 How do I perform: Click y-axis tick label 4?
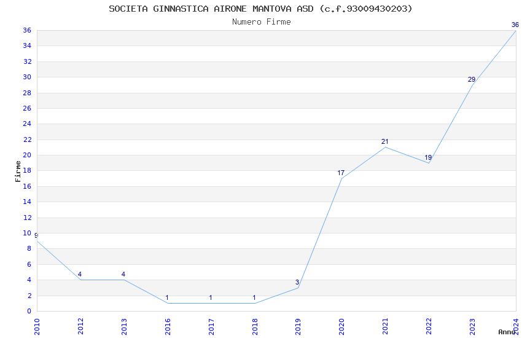coord(29,280)
